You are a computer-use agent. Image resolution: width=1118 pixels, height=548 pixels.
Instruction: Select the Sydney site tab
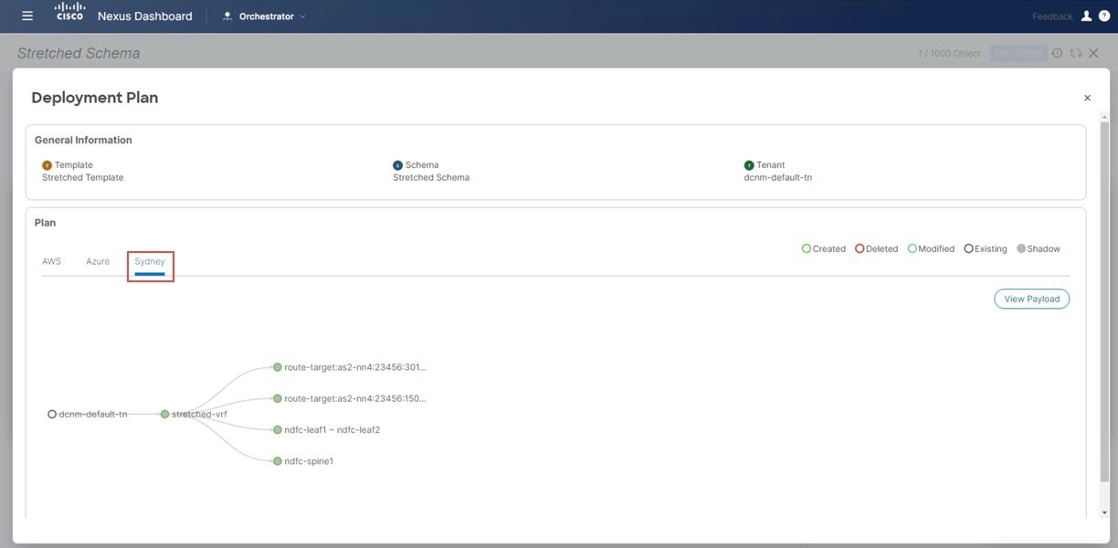point(150,262)
